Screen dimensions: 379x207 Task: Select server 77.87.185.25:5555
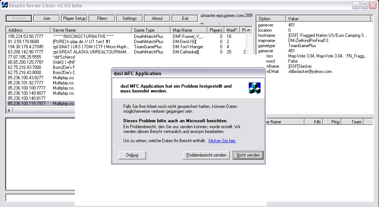tap(24, 57)
